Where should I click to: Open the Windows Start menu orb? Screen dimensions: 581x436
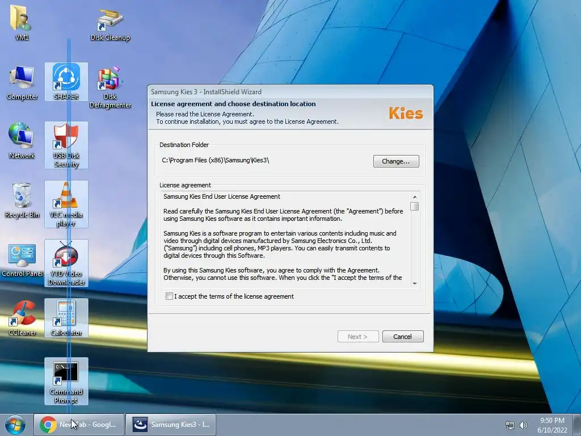(15, 425)
